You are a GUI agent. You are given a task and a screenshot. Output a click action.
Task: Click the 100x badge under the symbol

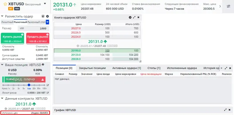pyautogui.click(x=17, y=9)
